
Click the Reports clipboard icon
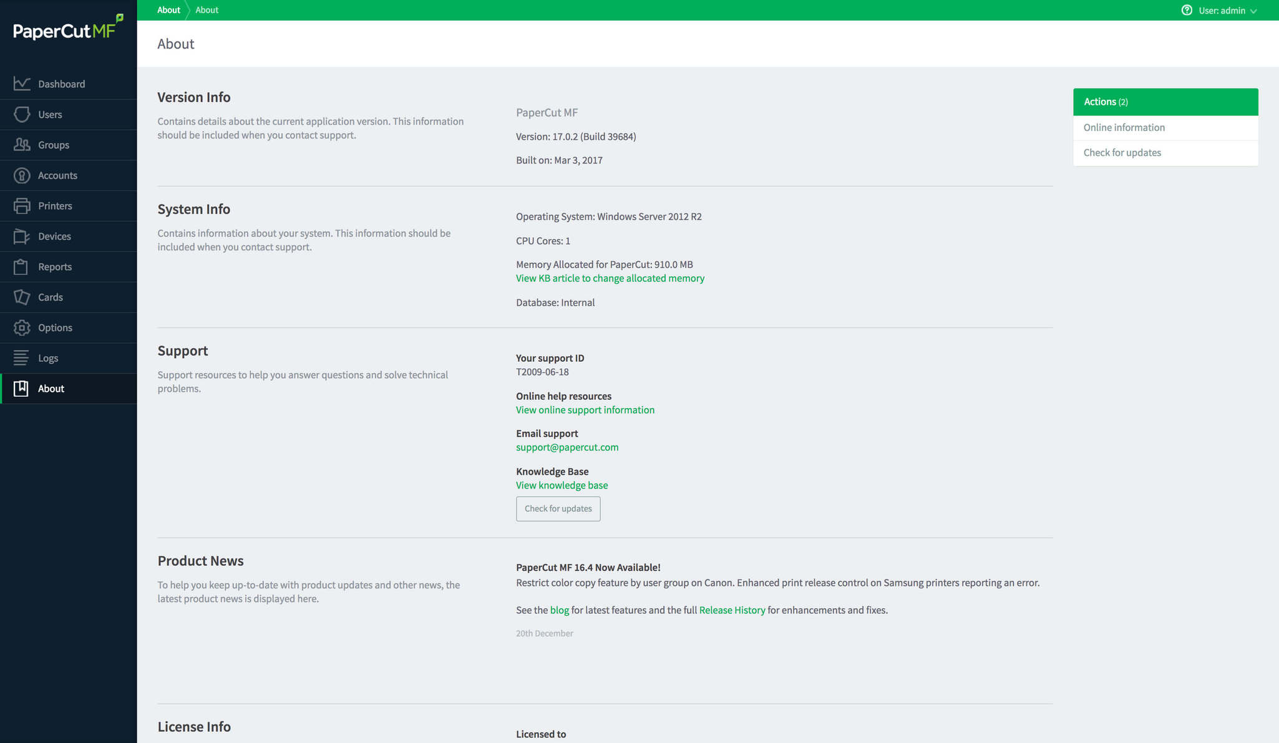click(22, 267)
